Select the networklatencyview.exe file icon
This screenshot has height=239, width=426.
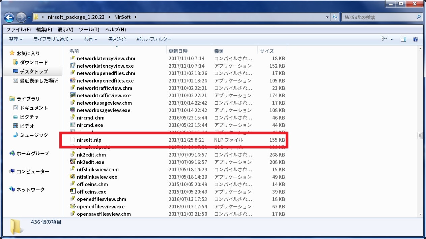pyautogui.click(x=73, y=66)
